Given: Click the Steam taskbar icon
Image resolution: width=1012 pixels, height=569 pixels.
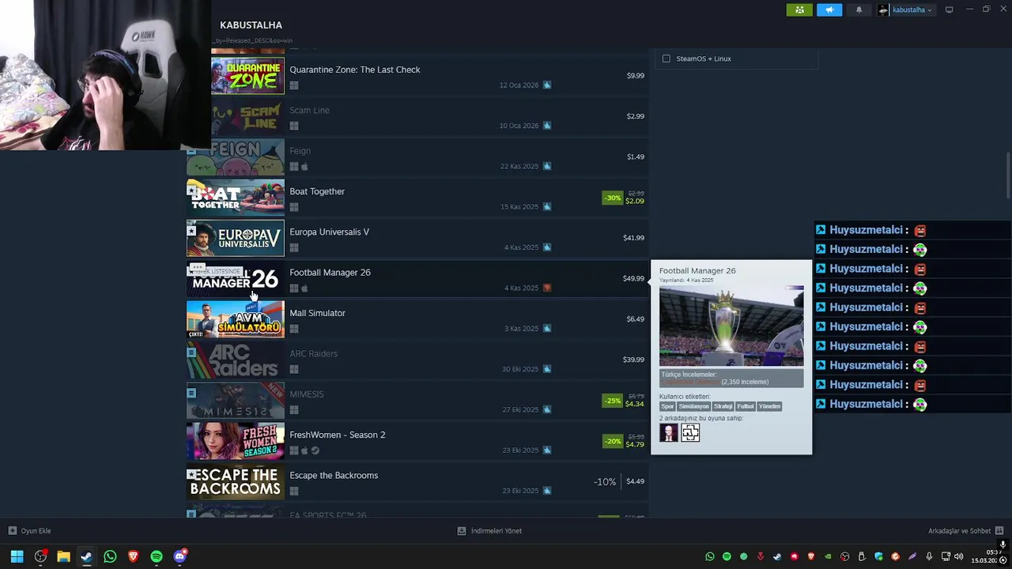Looking at the screenshot, I should pyautogui.click(x=86, y=556).
